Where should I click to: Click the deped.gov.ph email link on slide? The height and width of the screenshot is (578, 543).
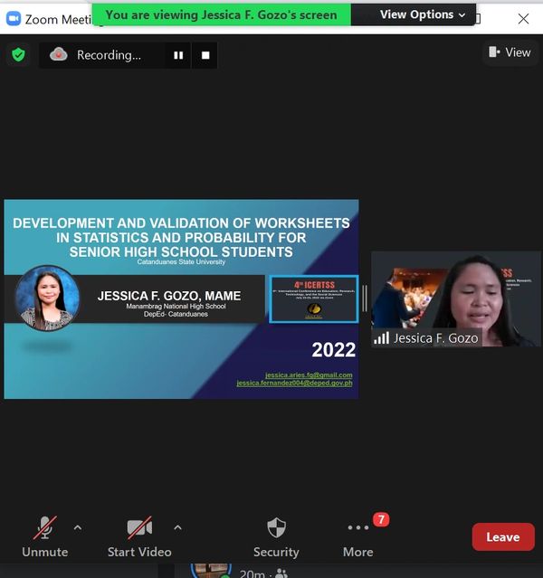[294, 384]
